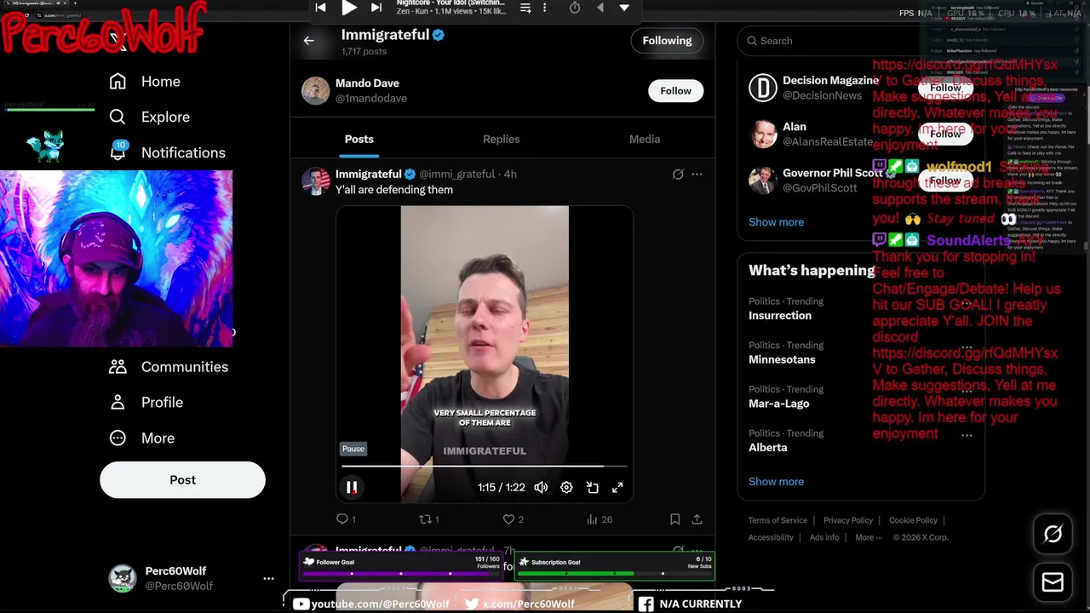The height and width of the screenshot is (613, 1090).
Task: Open the sleep timer icon in media popup
Action: pos(575,8)
